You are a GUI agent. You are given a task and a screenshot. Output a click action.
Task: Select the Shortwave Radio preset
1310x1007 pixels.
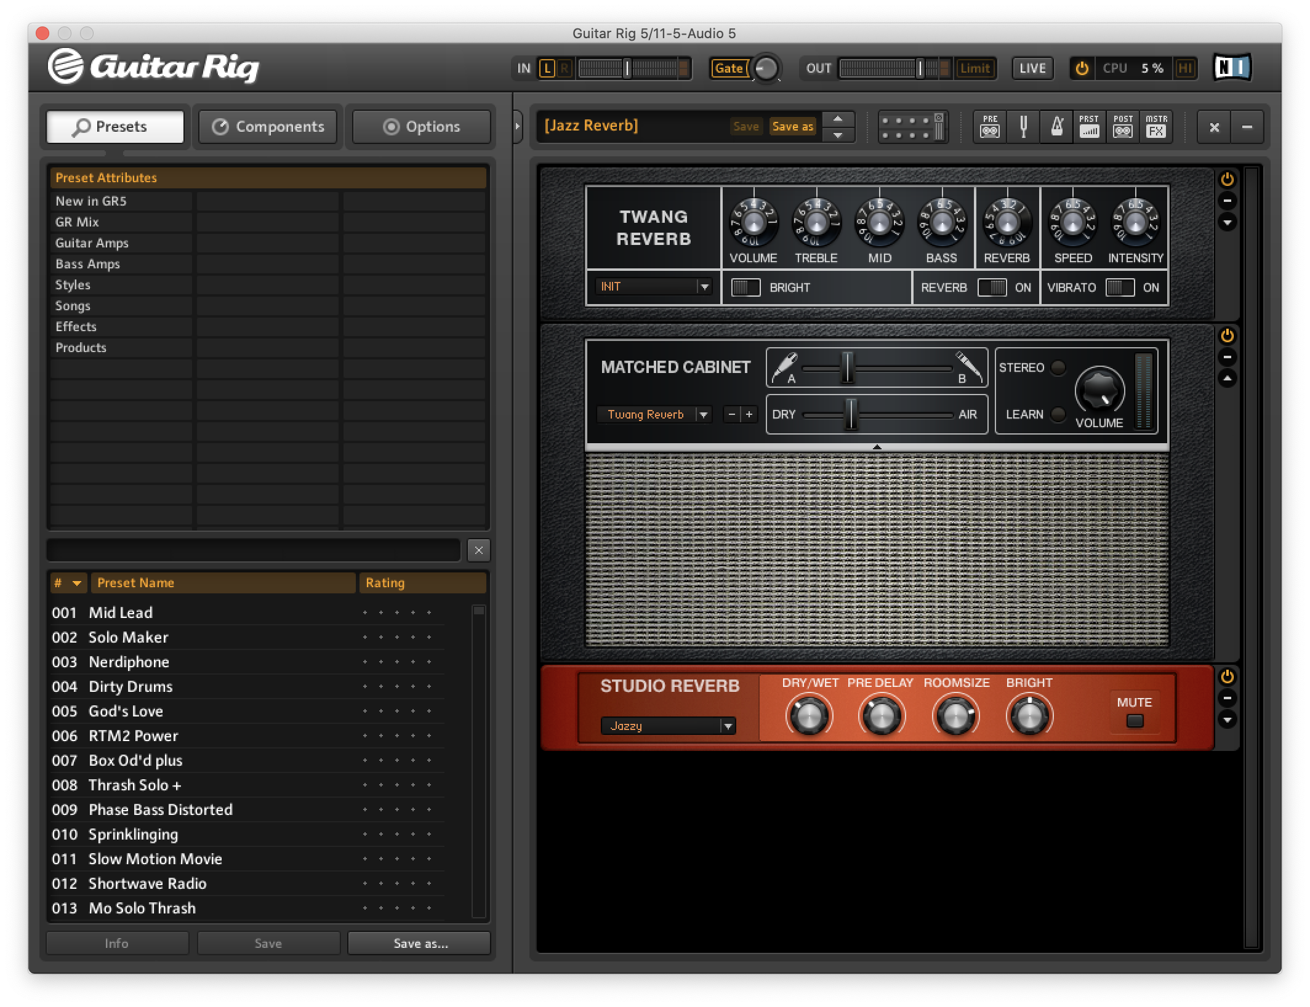pyautogui.click(x=248, y=883)
